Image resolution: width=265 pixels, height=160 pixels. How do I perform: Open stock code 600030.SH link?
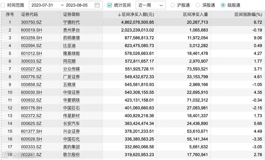32,92
